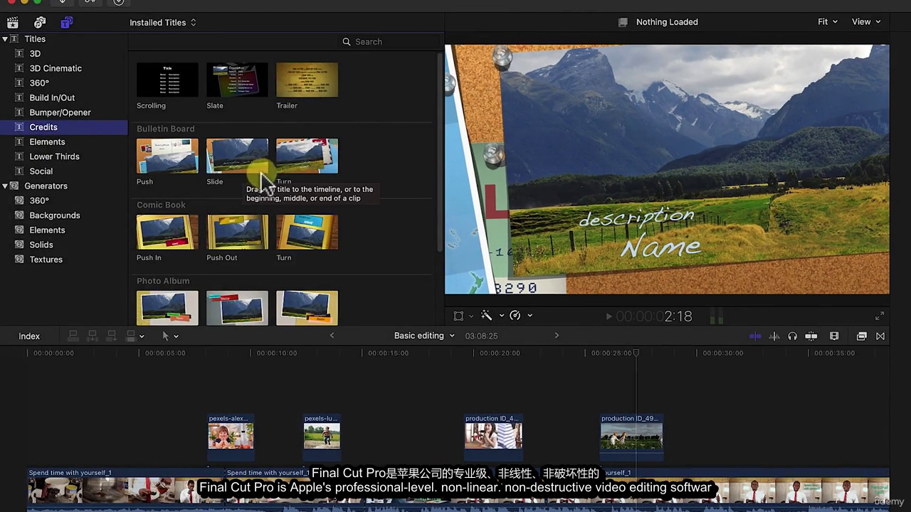Select Comic Book Turn thumbnail
The width and height of the screenshot is (911, 512).
pos(307,232)
